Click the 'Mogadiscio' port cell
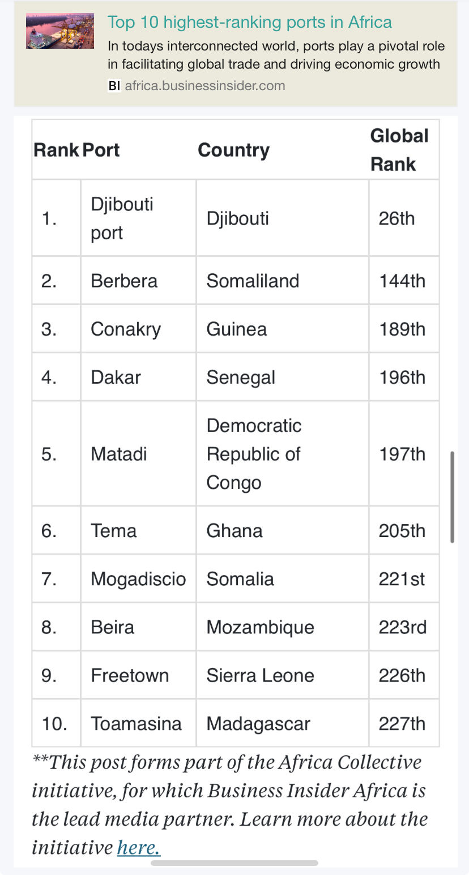The image size is (469, 875). 139,578
